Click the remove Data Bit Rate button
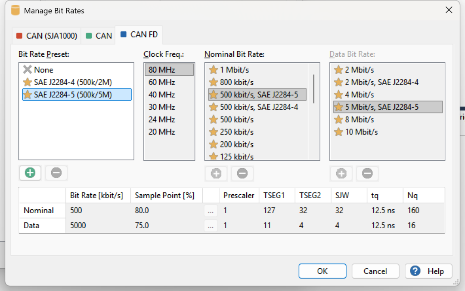The height and width of the screenshot is (291, 465). click(367, 174)
